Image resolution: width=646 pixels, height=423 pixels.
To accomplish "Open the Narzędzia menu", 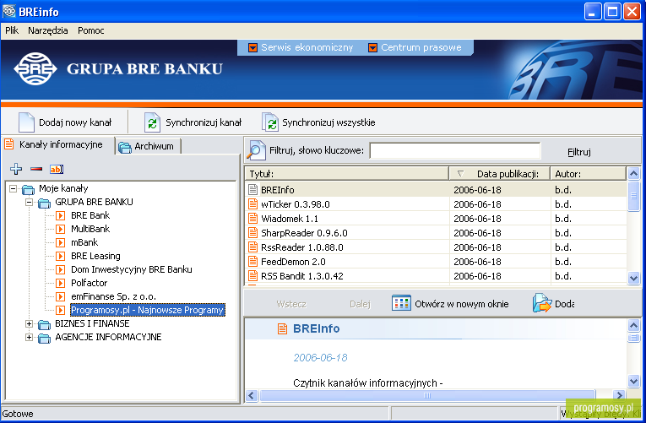I will pos(48,30).
